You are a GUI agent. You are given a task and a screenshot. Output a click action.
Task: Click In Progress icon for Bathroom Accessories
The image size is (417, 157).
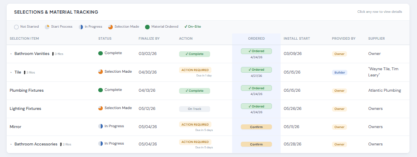click(101, 143)
